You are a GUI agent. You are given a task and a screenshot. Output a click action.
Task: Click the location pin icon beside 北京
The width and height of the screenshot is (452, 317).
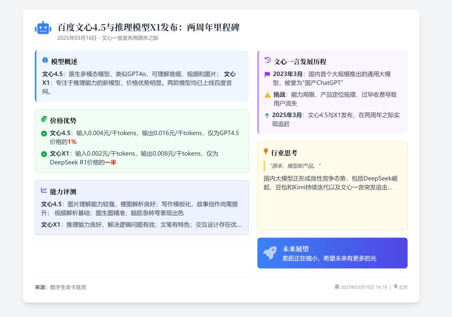[395, 287]
